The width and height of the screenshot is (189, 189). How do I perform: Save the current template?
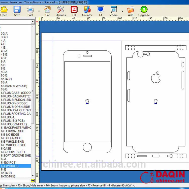point(17,10)
